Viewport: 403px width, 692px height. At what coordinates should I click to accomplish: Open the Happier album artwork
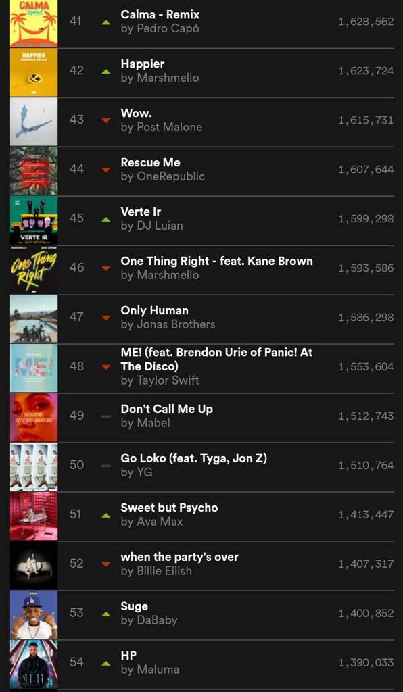pyautogui.click(x=34, y=72)
